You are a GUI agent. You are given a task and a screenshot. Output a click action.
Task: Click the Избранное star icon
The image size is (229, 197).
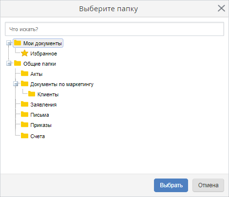[x=24, y=53]
